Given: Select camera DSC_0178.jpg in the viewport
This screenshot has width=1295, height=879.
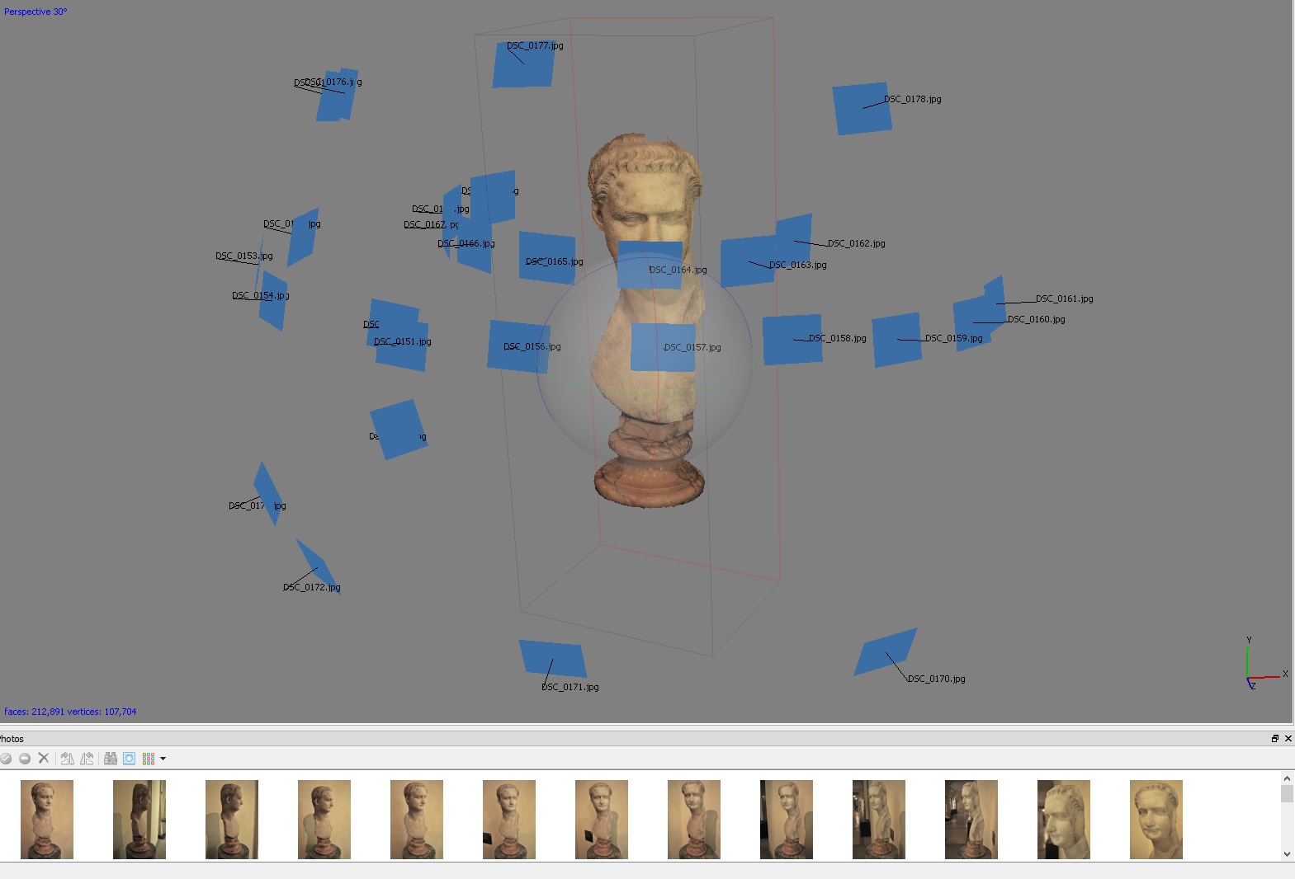Looking at the screenshot, I should (x=861, y=108).
